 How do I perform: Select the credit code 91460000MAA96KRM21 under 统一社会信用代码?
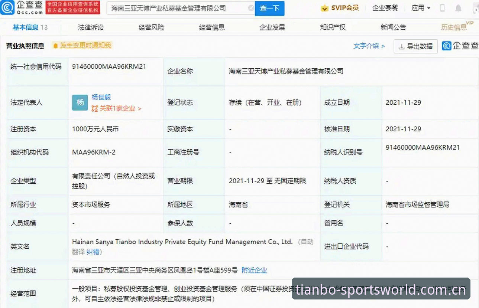109,66
